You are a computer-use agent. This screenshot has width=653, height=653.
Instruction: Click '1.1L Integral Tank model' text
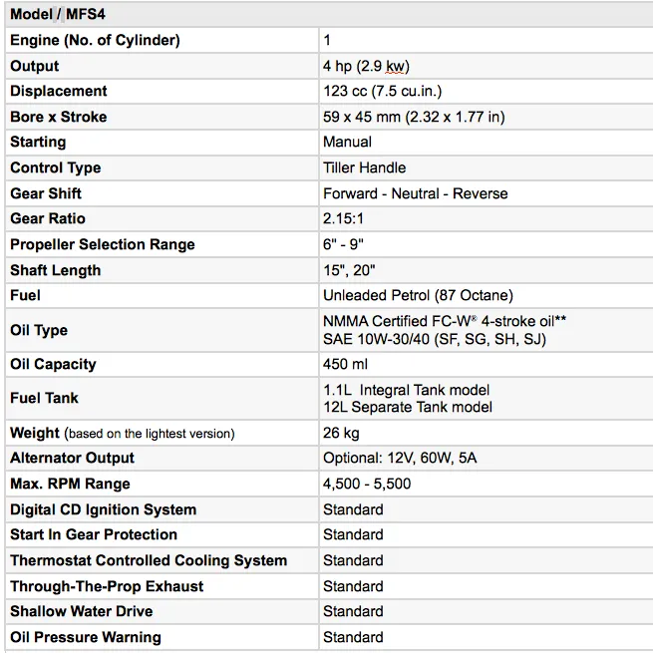407,390
